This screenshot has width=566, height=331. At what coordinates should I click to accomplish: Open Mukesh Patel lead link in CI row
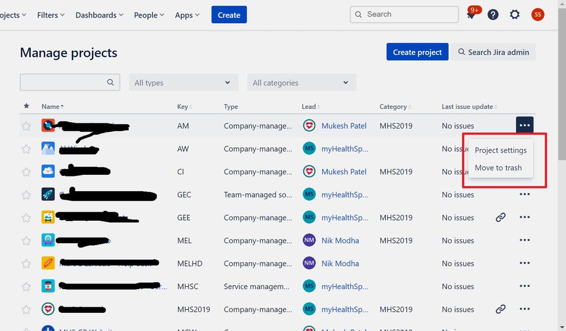344,171
